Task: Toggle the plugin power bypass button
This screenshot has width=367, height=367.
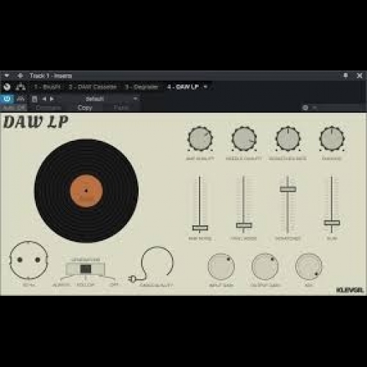Action: click(7, 99)
